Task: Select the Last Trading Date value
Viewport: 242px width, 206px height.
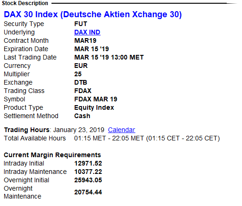Action: click(x=109, y=57)
